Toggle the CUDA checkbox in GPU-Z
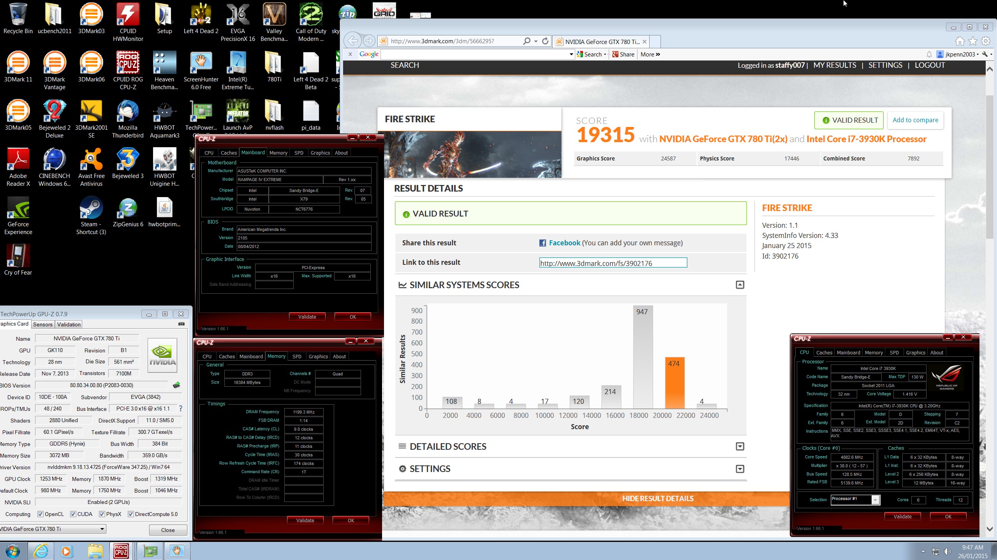The image size is (997, 560). tap(73, 514)
